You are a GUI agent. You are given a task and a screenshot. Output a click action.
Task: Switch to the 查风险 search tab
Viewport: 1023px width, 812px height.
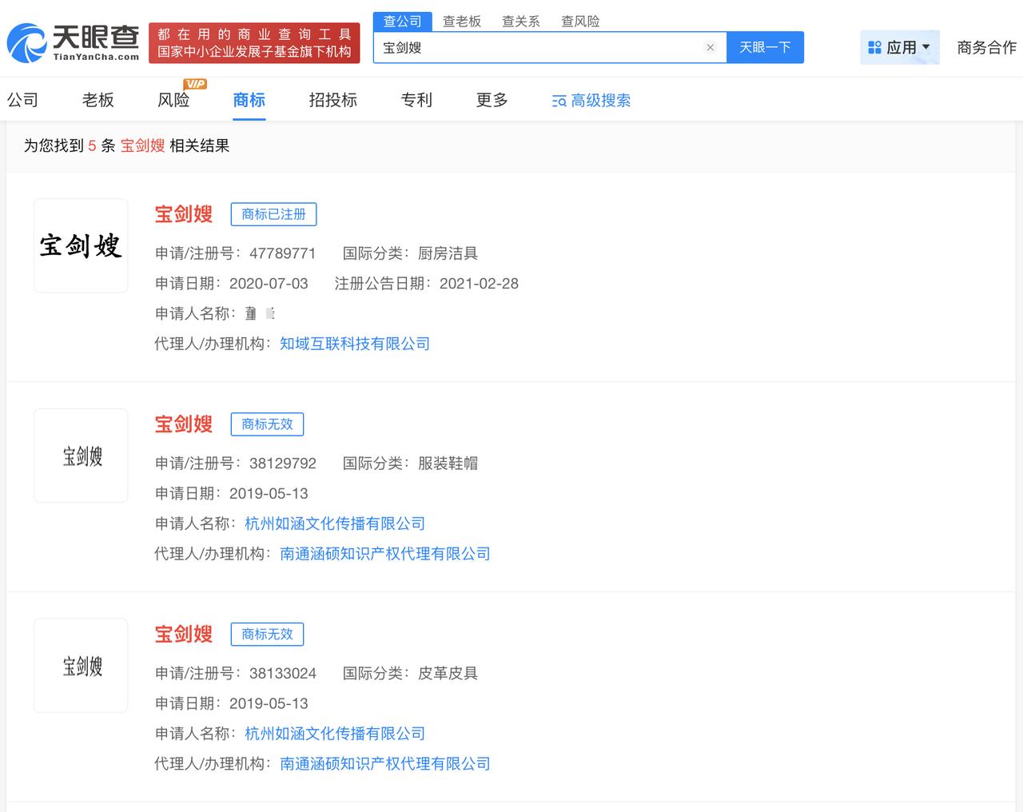click(x=580, y=22)
